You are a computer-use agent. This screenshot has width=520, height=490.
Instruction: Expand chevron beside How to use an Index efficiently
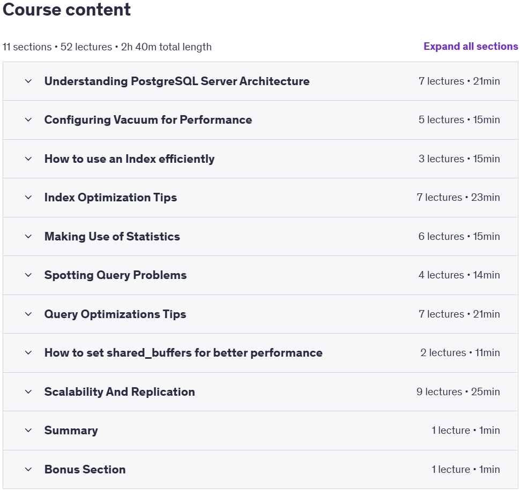pos(28,159)
